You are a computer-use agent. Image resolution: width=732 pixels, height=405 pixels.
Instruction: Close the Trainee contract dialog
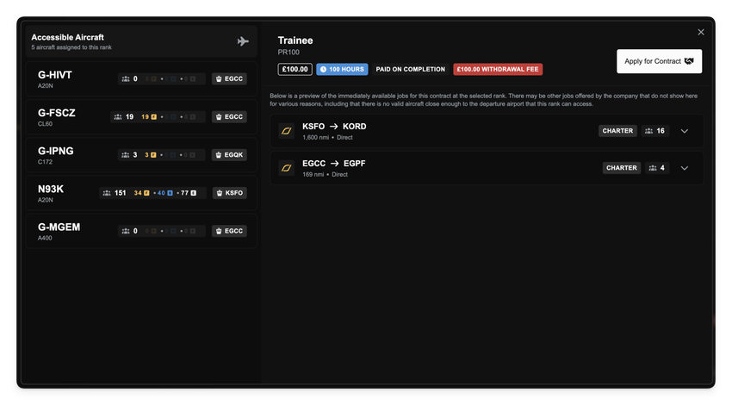click(701, 32)
